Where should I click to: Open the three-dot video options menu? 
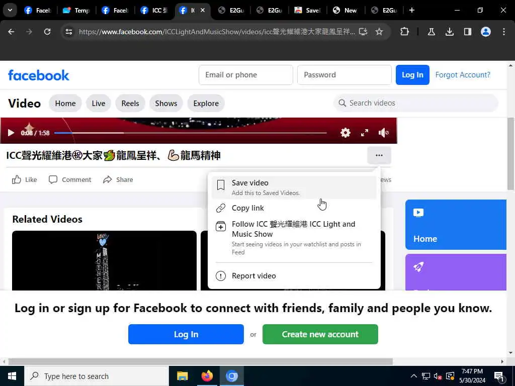(x=379, y=155)
